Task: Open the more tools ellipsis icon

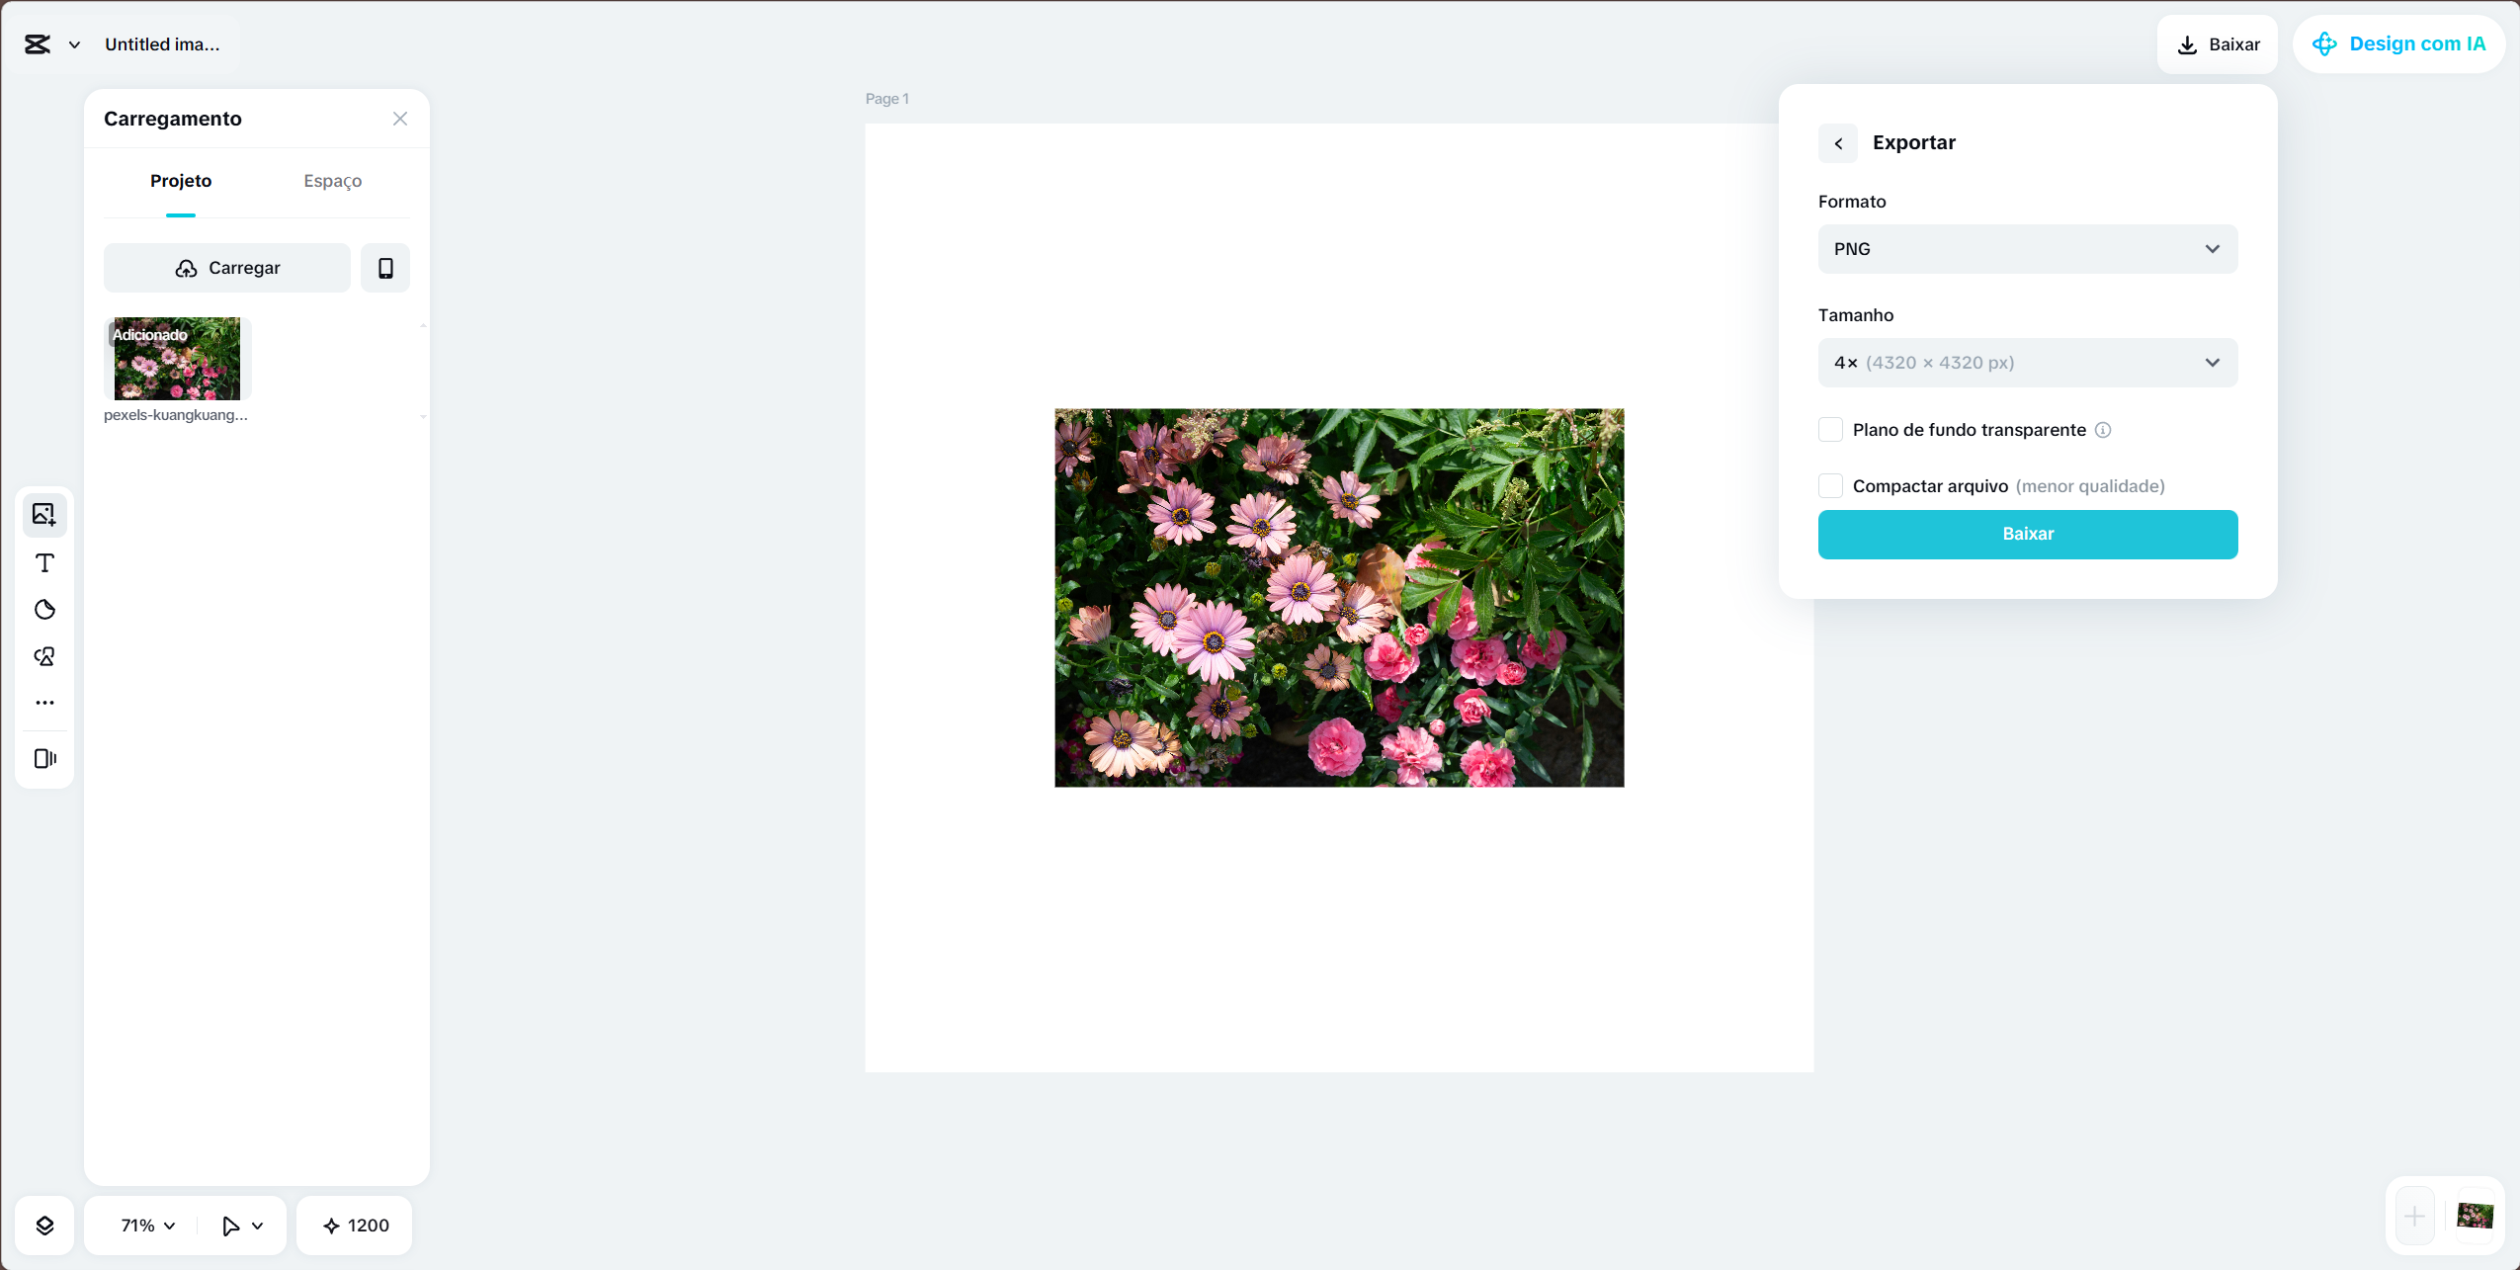Action: (44, 703)
